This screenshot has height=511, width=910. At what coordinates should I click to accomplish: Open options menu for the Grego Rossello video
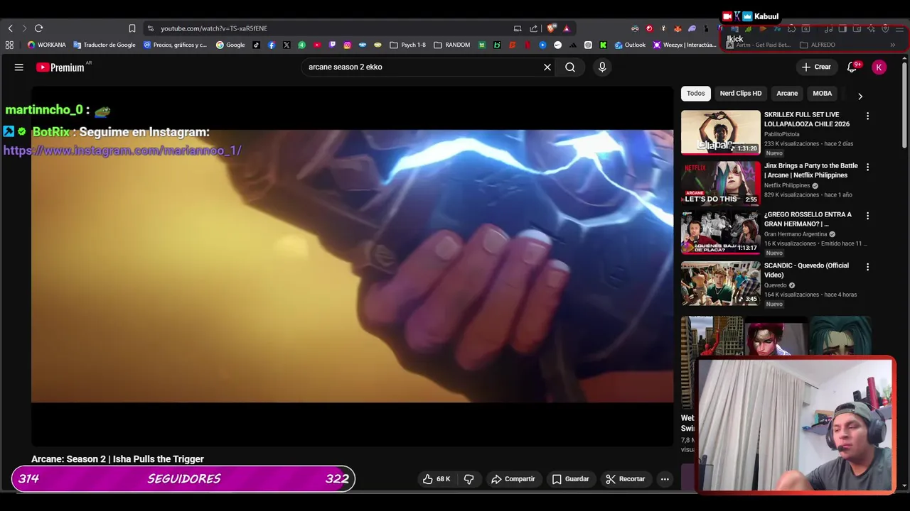867,215
